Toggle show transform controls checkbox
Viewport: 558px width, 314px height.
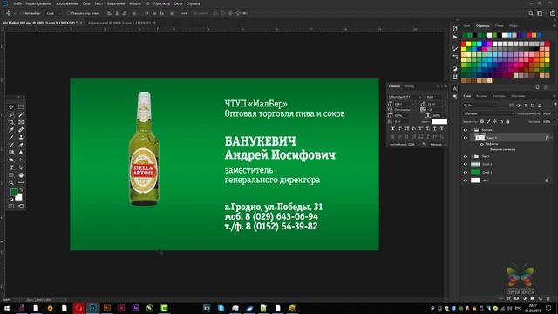[68, 14]
